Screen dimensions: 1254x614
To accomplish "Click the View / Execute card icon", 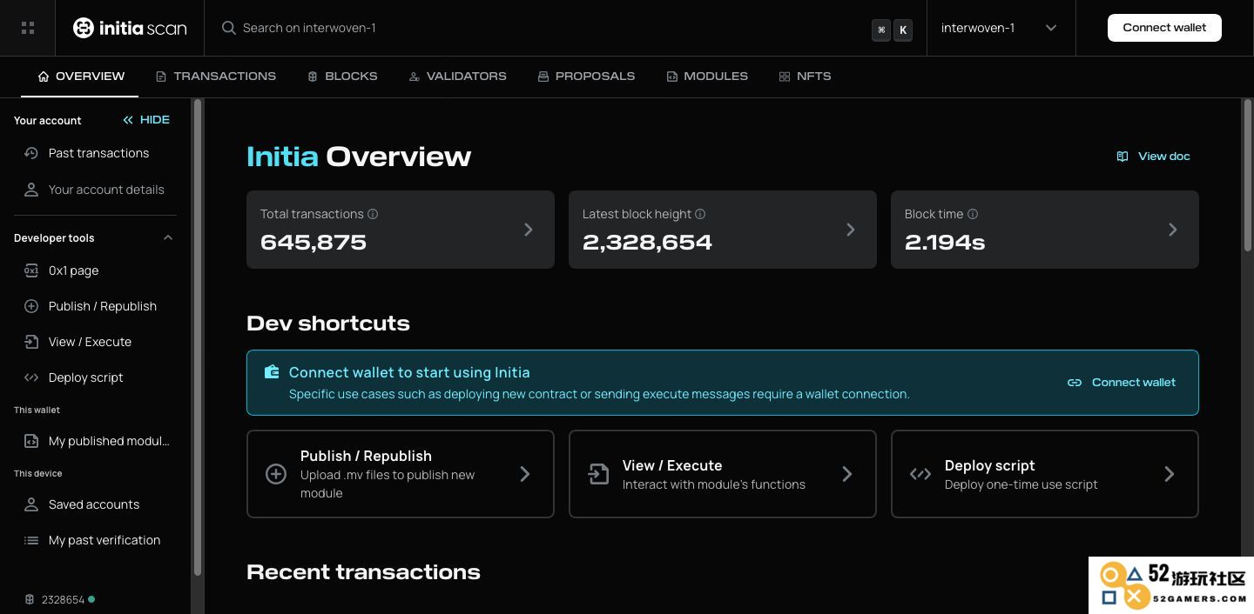I will coord(598,474).
